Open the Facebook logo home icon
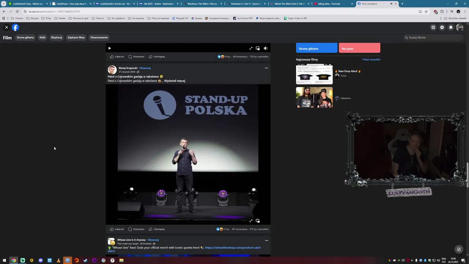 click(15, 27)
